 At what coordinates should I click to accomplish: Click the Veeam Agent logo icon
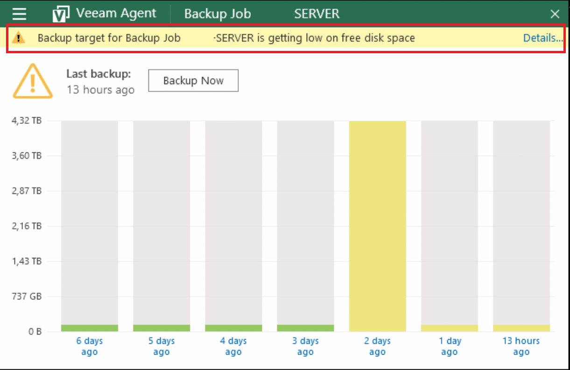(61, 14)
